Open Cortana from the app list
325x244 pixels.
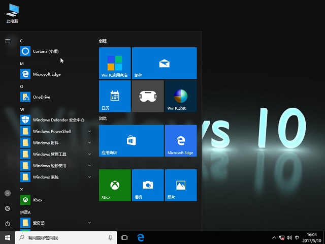coord(56,51)
